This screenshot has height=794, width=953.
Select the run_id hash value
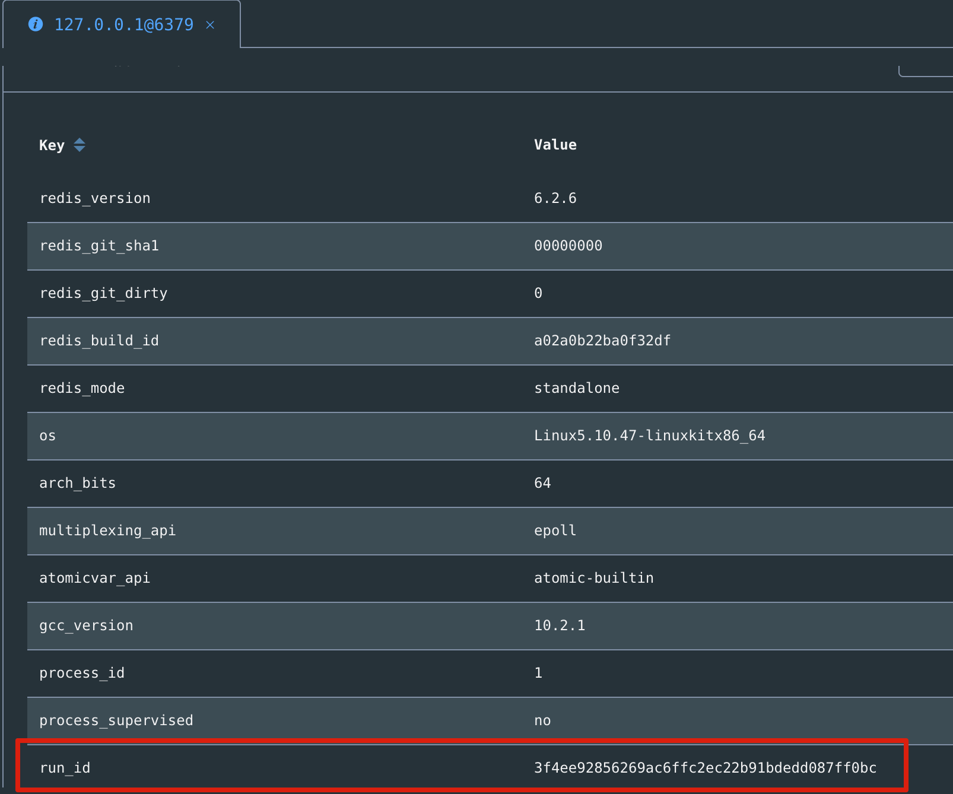pos(706,768)
